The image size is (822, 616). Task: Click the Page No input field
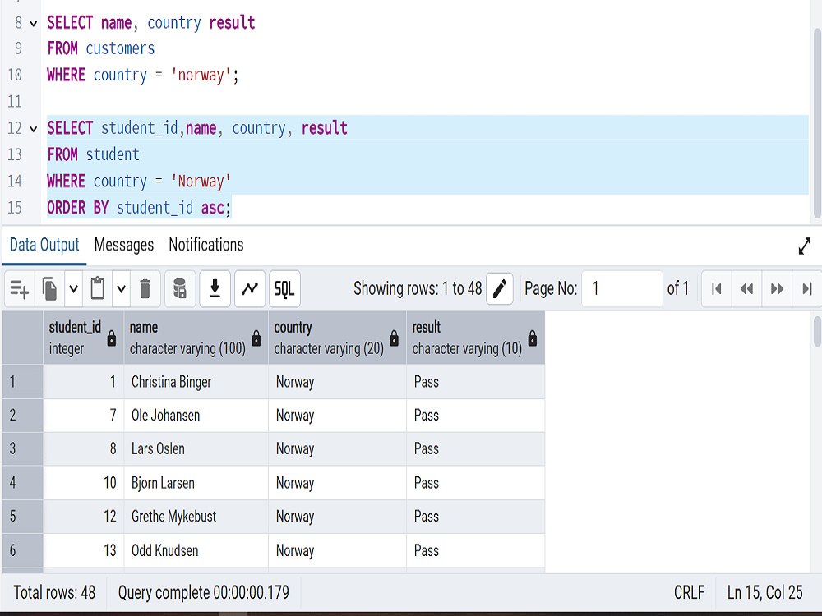pyautogui.click(x=622, y=288)
